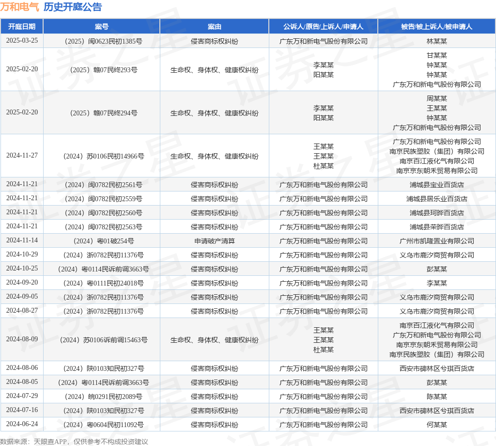Click the date 2025-03-25
The image size is (496, 446).
tap(22, 41)
